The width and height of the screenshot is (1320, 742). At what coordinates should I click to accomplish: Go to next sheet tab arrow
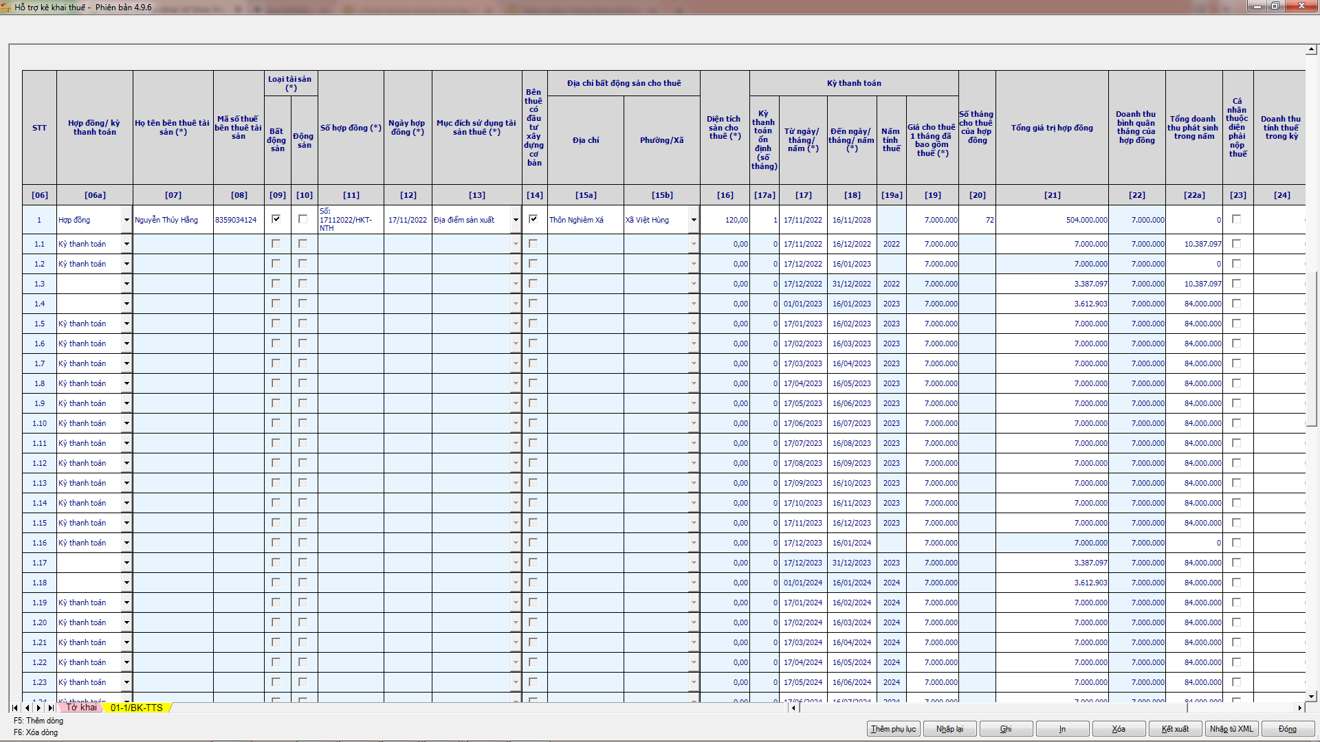coord(39,708)
